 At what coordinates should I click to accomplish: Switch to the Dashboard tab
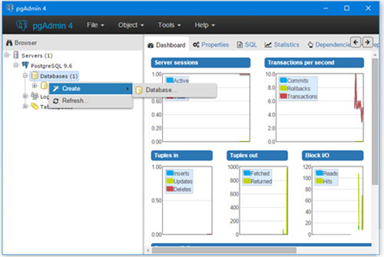pos(166,45)
